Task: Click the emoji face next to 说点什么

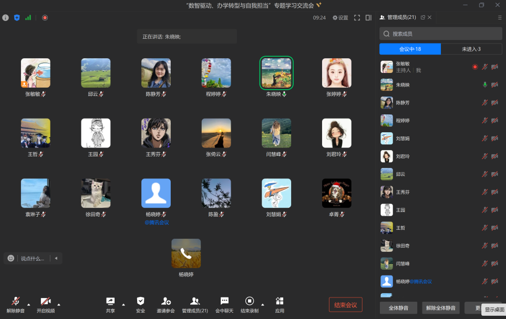Action: [11, 258]
